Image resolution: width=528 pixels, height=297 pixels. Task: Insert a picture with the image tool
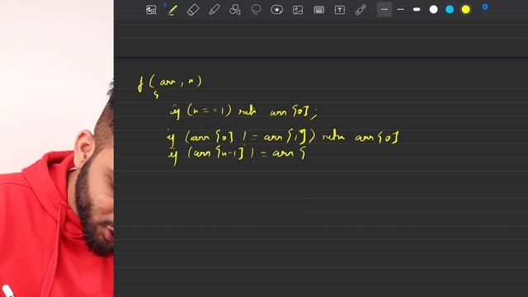point(298,10)
